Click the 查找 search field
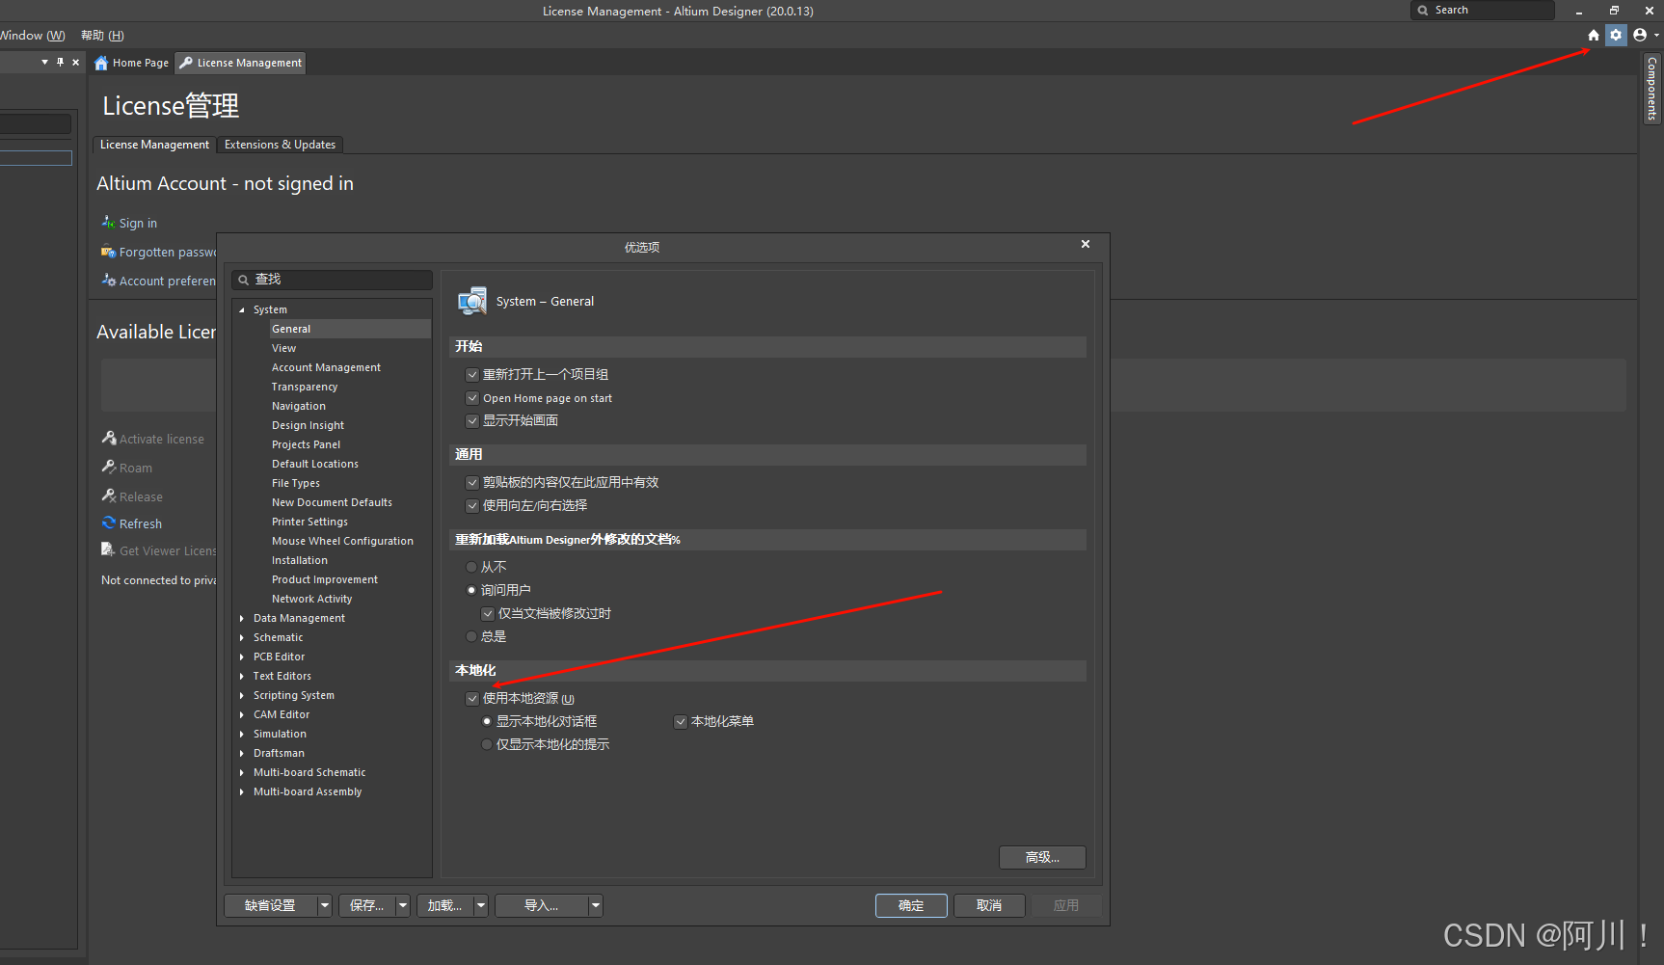1664x965 pixels. pyautogui.click(x=333, y=280)
